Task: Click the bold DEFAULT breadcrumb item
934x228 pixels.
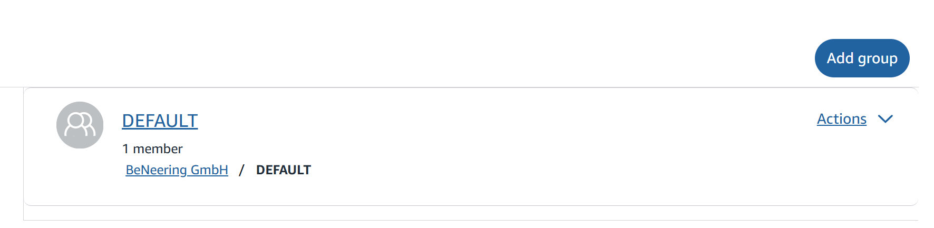Action: coord(284,170)
